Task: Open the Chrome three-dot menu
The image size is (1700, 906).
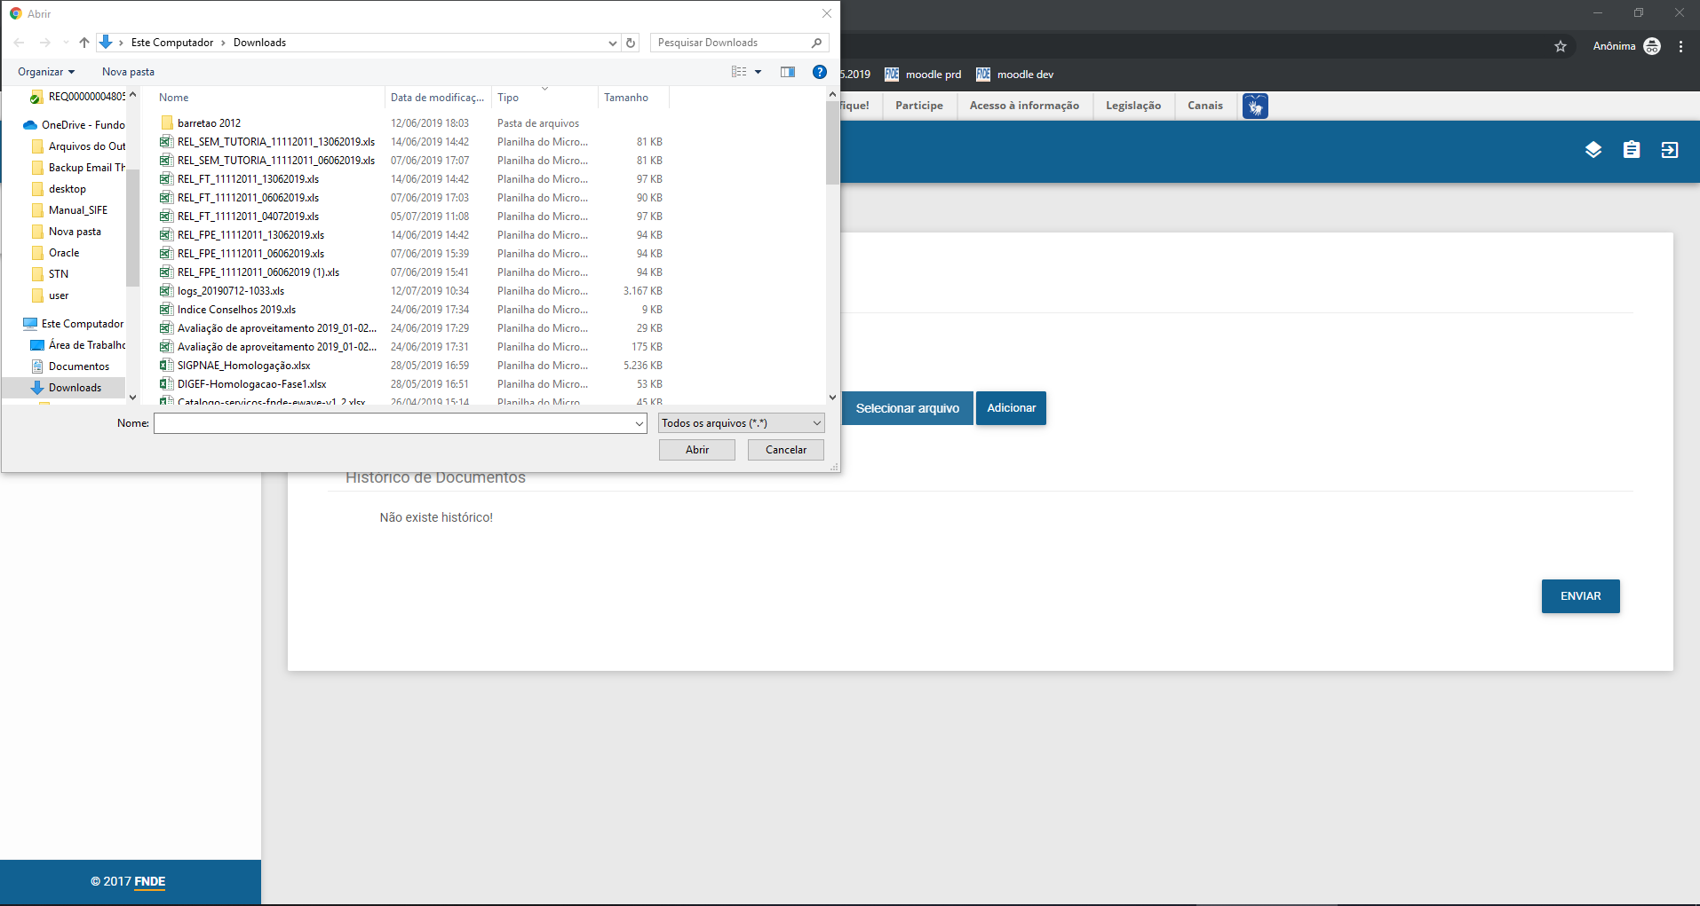Action: click(x=1680, y=46)
